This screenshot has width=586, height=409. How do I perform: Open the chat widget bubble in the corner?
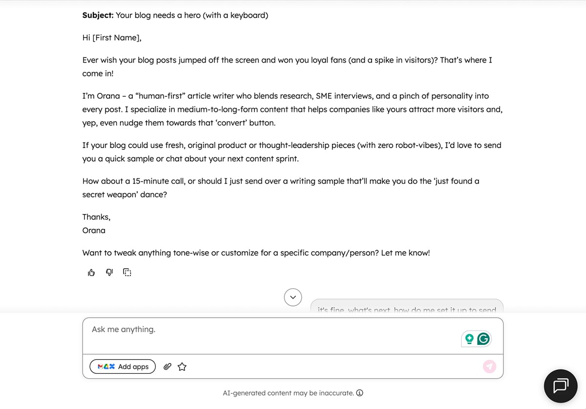[x=561, y=386]
